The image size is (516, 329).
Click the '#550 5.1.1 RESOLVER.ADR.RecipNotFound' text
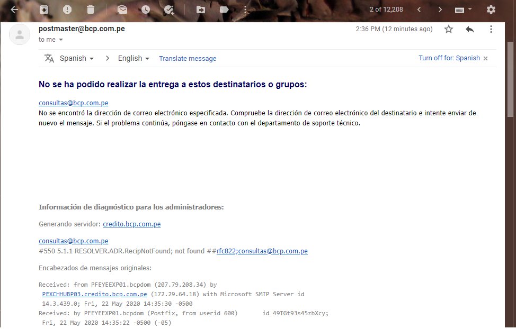tap(105, 251)
